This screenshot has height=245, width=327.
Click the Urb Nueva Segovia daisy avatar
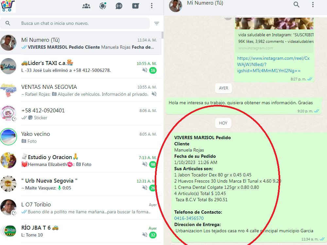pyautogui.click(x=9, y=184)
